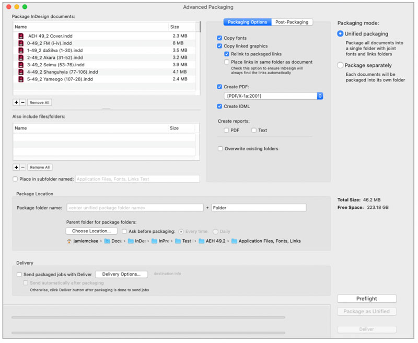
Task: Click the file icon for 4-49_2 Shanguhyia (77-106).indd
Action: [21, 72]
